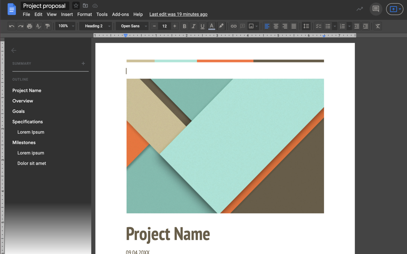Click the Undo icon

point(11,26)
